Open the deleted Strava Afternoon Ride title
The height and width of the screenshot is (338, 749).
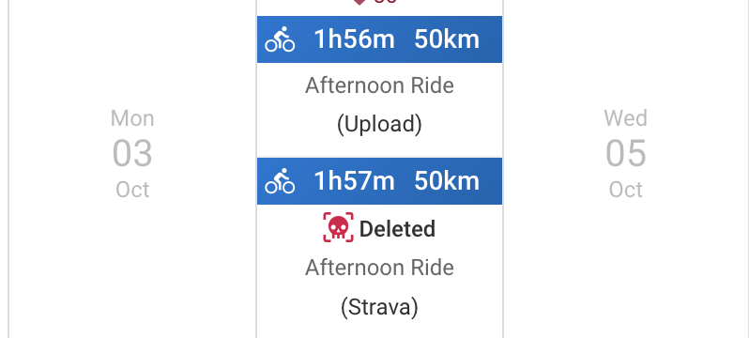[380, 268]
